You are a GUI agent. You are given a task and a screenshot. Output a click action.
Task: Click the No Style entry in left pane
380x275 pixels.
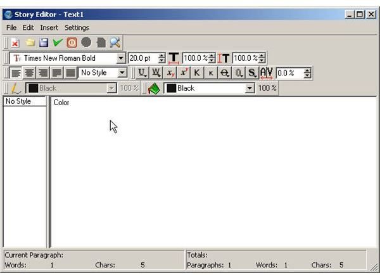tap(25, 101)
